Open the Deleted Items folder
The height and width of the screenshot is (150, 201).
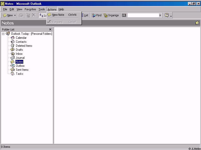[24, 46]
